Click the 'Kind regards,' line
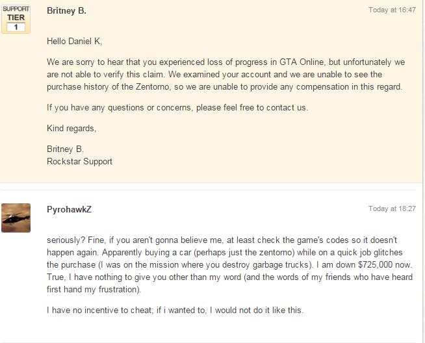Image resolution: width=425 pixels, height=343 pixels. pyautogui.click(x=71, y=128)
